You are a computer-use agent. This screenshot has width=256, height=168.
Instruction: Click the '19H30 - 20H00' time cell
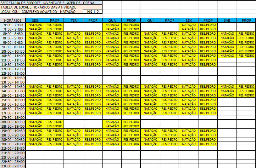[x=13, y=135]
